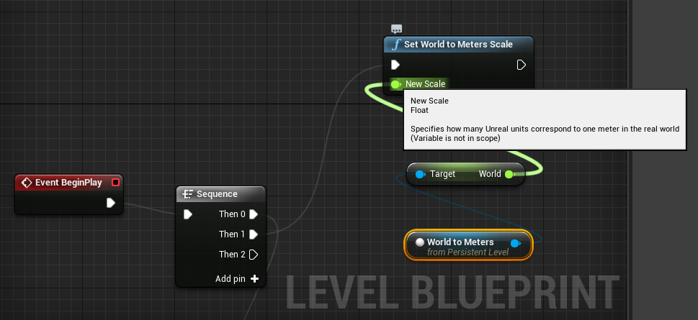Click the blue Target input pin
Image resolution: width=698 pixels, height=320 pixels.
[x=420, y=174]
